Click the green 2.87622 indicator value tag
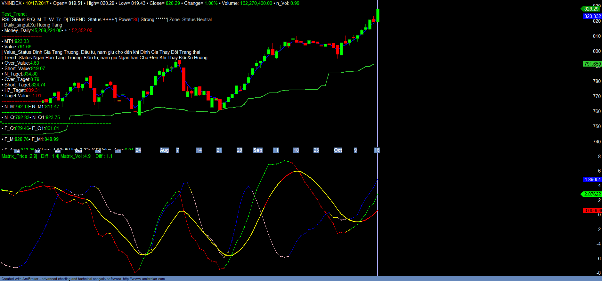The height and width of the screenshot is (281, 602). pyautogui.click(x=592, y=194)
